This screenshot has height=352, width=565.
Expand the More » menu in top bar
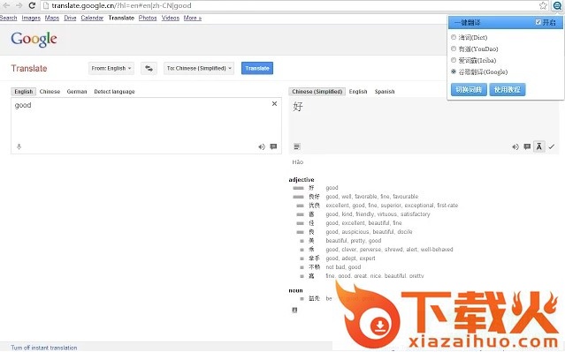point(193,18)
